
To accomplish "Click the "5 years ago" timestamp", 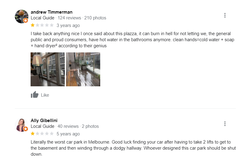I will (x=68, y=134).
